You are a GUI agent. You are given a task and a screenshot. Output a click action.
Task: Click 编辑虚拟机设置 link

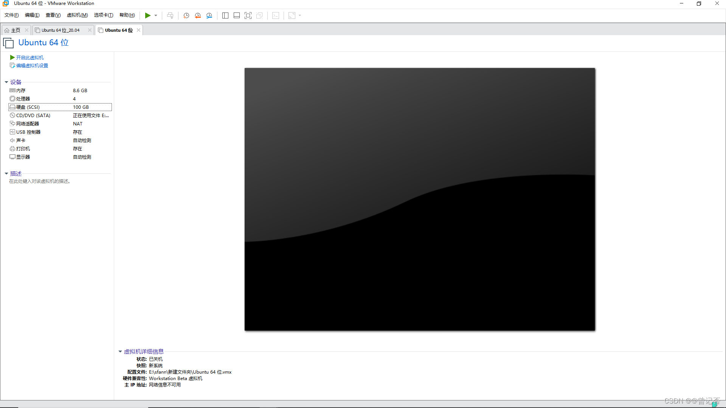point(32,66)
